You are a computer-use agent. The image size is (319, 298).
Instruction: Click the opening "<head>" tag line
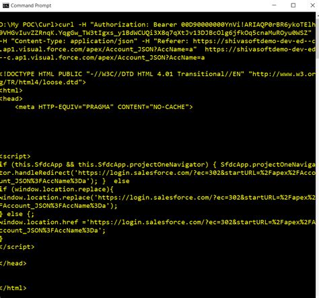pyautogui.click(x=11, y=99)
